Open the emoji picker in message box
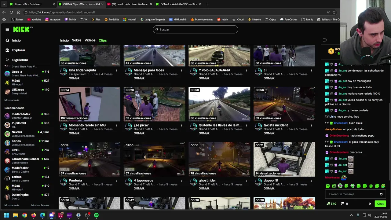This screenshot has height=220, width=391. coord(381,194)
